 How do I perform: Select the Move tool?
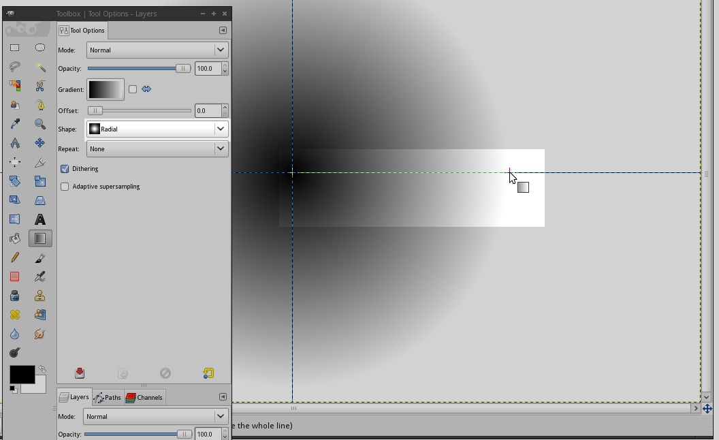pos(40,143)
